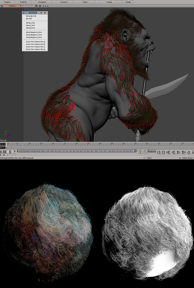194x288 pixels.
Task: Toggle loop playback icon
Action: click(189, 152)
